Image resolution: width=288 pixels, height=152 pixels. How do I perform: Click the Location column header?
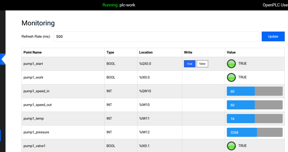coord(146,52)
